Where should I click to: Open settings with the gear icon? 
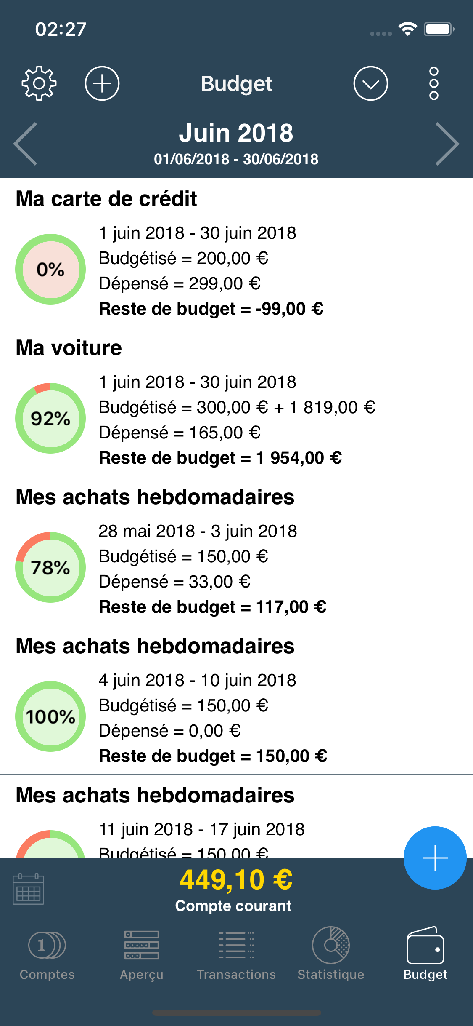click(x=39, y=83)
